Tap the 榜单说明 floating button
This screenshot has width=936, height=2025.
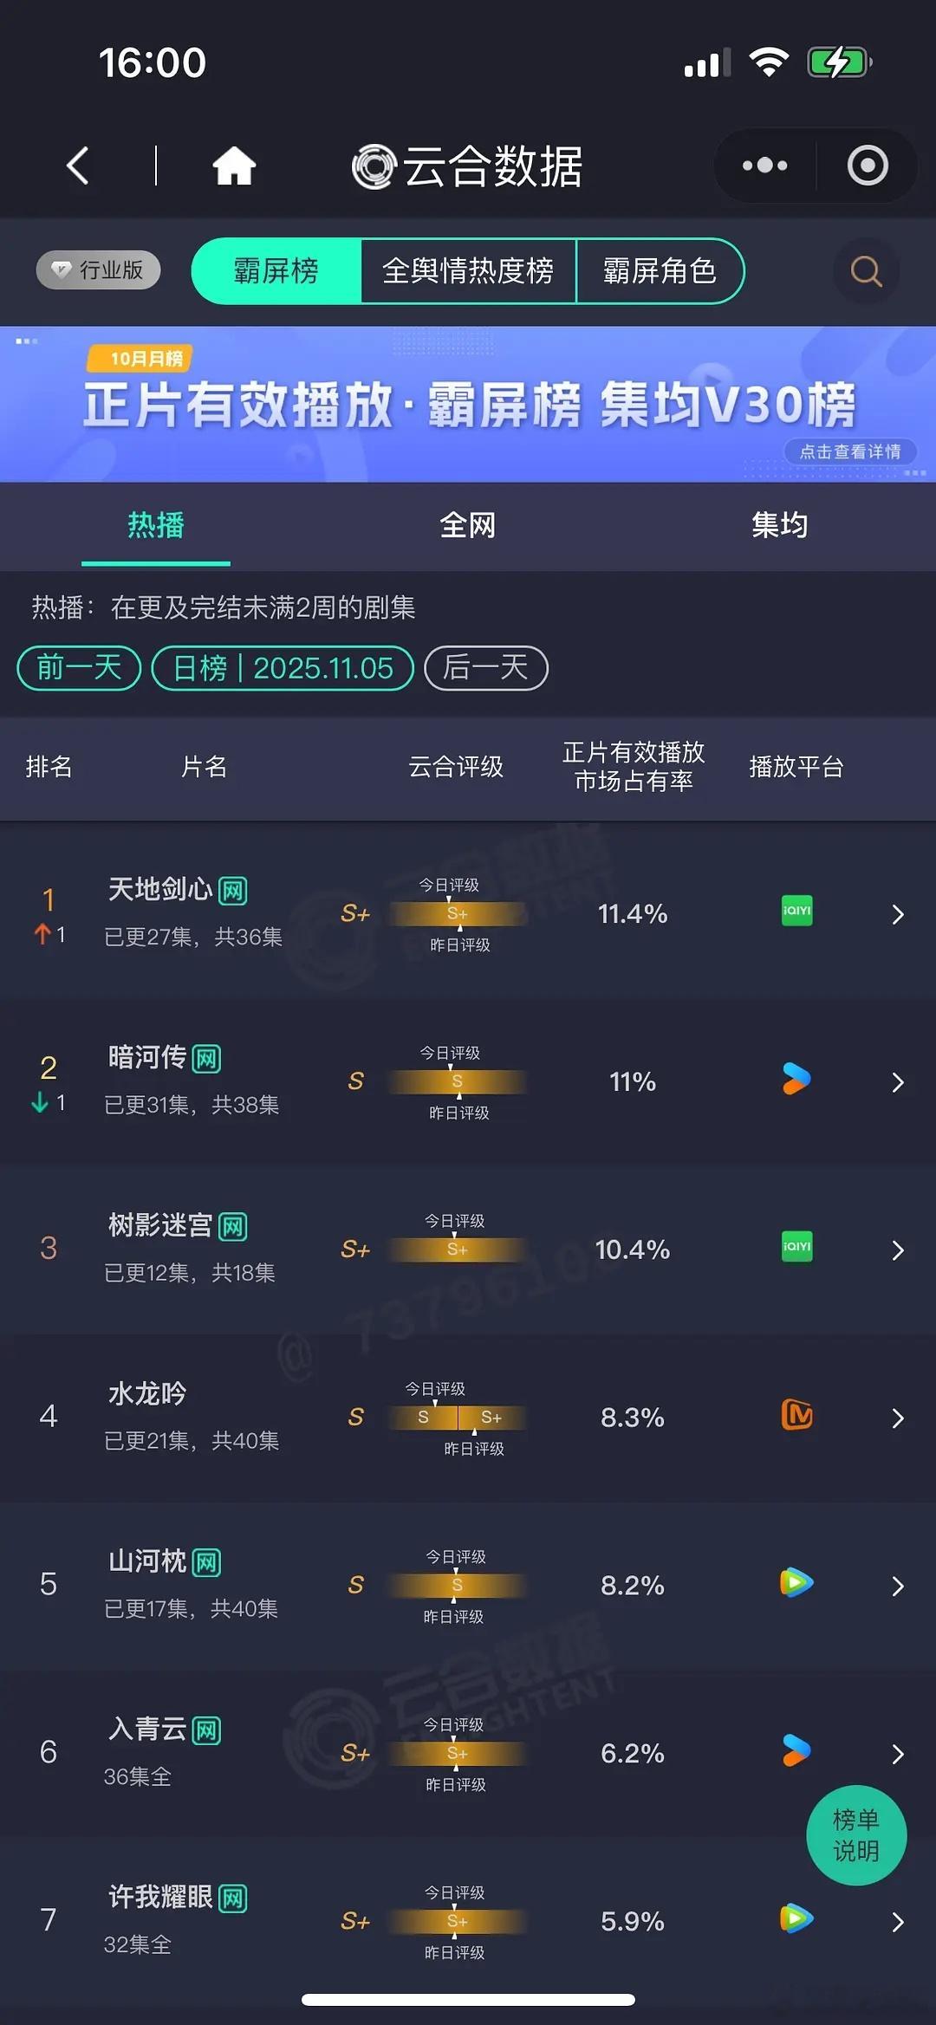(856, 1835)
